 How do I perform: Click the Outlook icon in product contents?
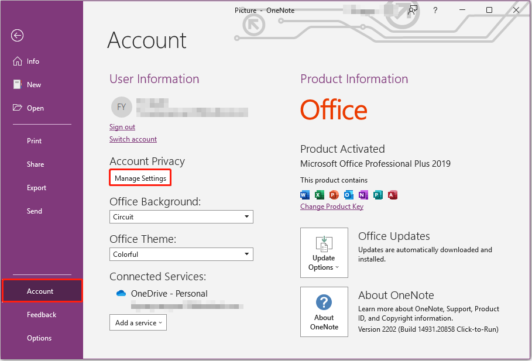point(348,194)
